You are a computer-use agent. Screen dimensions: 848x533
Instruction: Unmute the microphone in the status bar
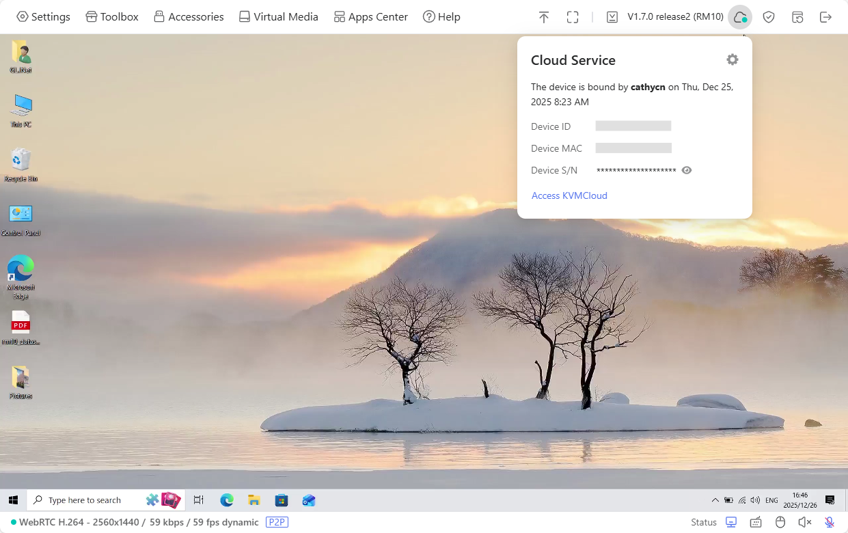(x=828, y=521)
